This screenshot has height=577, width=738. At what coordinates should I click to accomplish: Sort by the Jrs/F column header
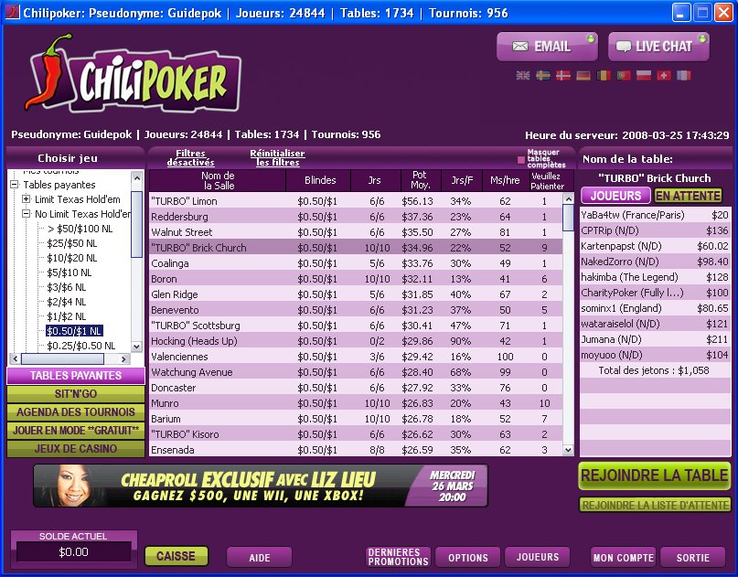click(x=462, y=180)
